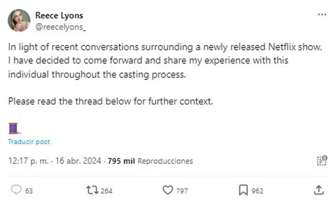Screen dimensions: 333x204
Task: Click the 962 bookmarks count
Action: click(257, 191)
